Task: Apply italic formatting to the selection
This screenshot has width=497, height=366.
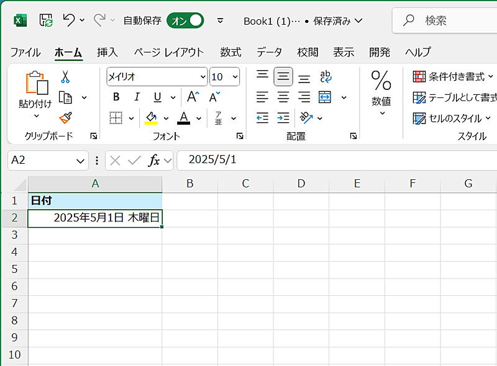Action: 136,97
